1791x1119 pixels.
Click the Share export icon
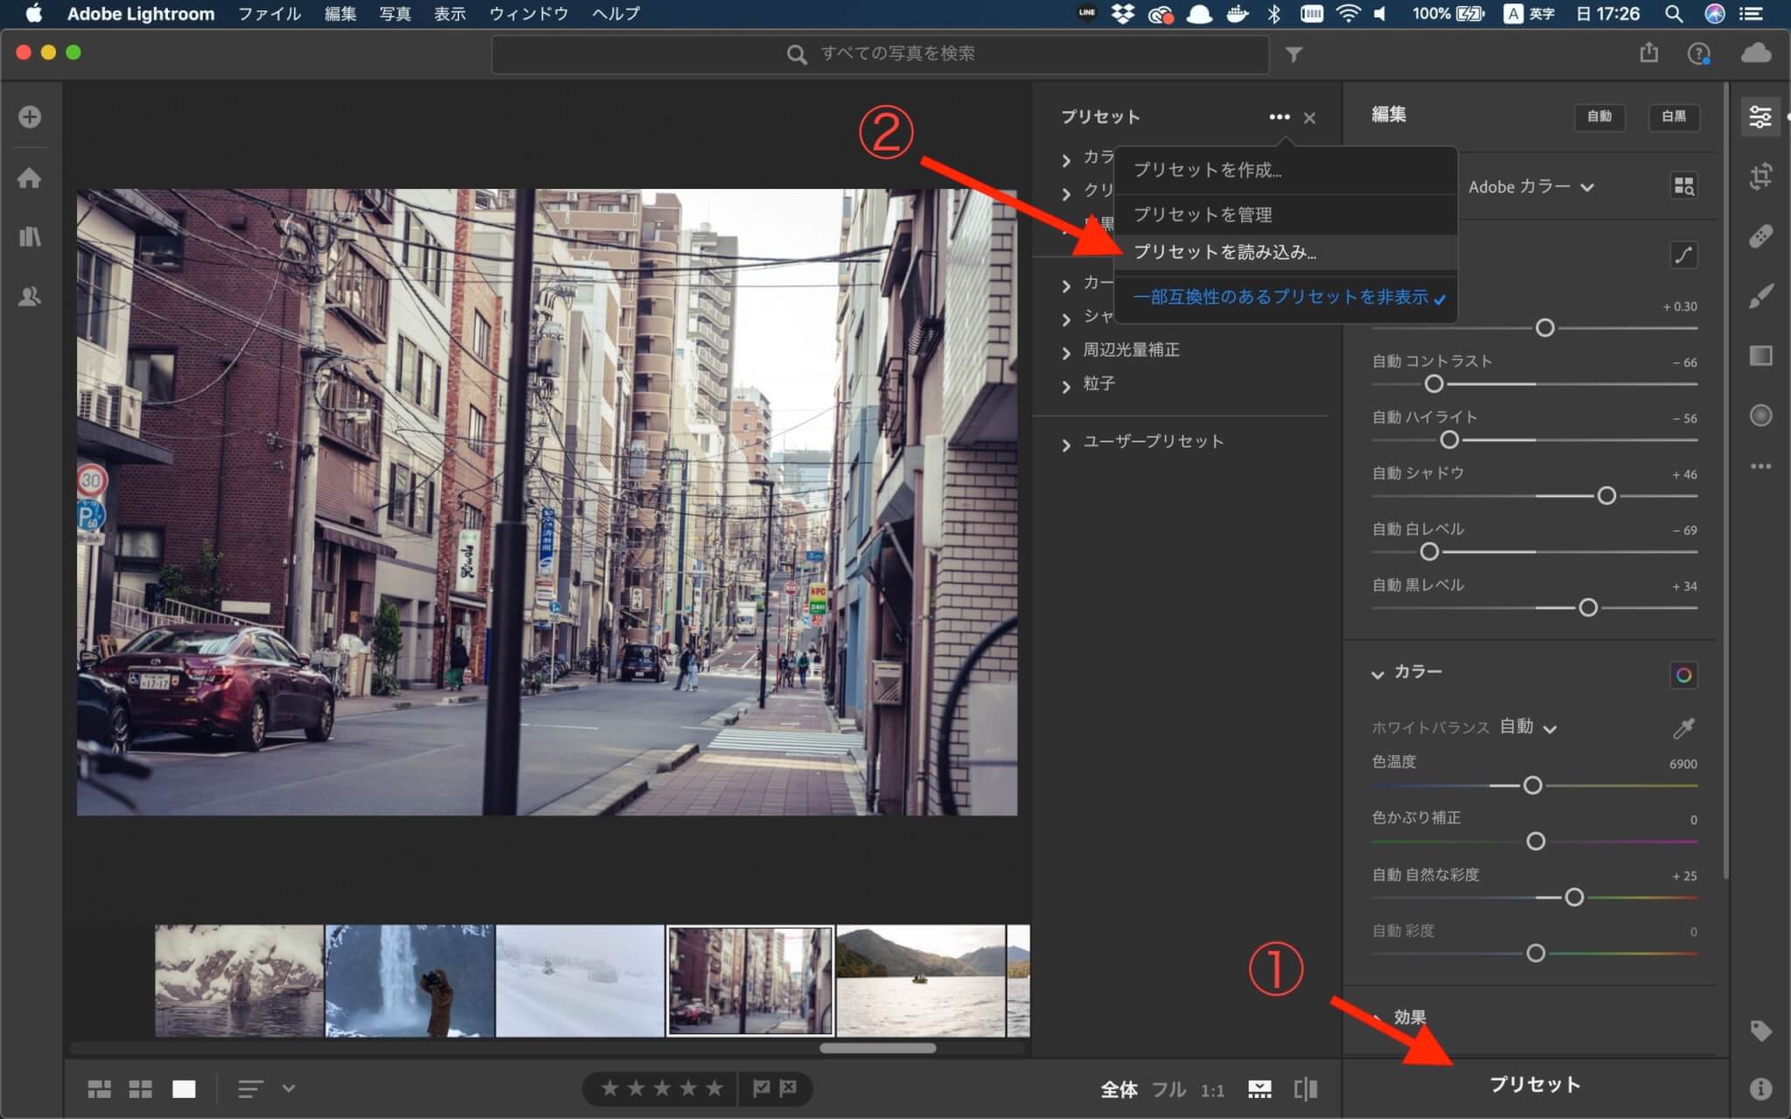(1648, 52)
